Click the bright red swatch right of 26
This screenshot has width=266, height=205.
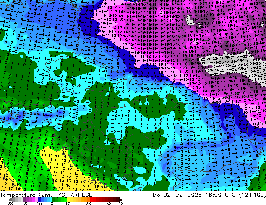tap(91, 200)
